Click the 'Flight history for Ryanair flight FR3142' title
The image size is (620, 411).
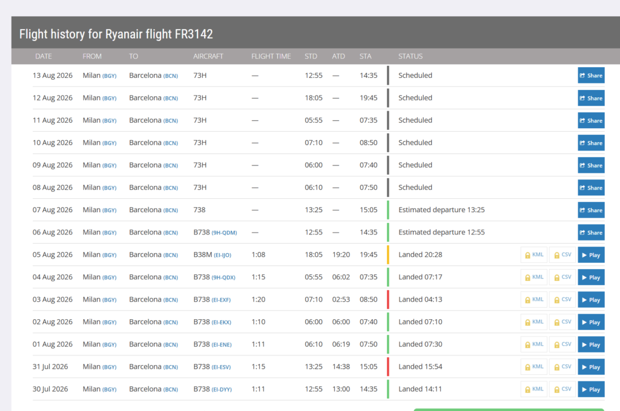tap(116, 34)
